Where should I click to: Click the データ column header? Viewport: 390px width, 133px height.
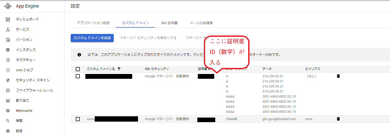click(267, 69)
